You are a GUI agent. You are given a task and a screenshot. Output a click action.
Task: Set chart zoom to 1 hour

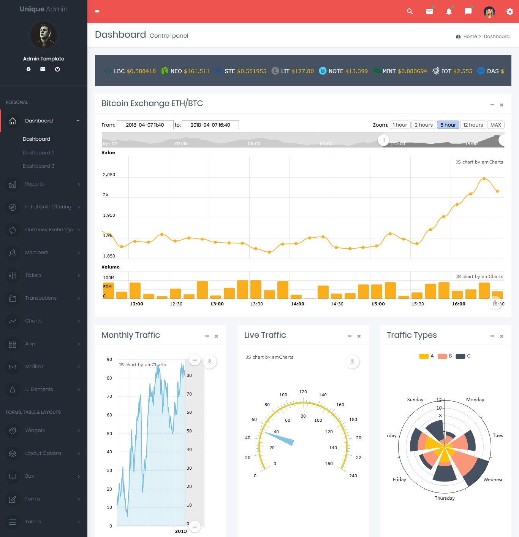tap(400, 125)
